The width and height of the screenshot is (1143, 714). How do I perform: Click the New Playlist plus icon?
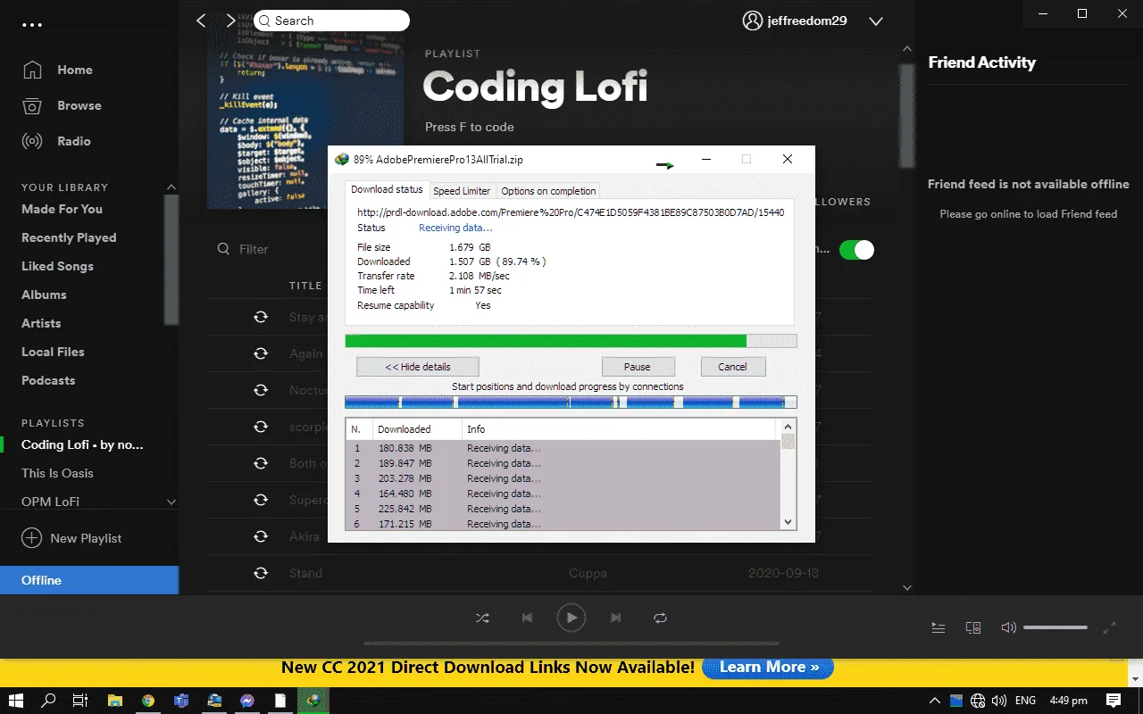tap(31, 538)
